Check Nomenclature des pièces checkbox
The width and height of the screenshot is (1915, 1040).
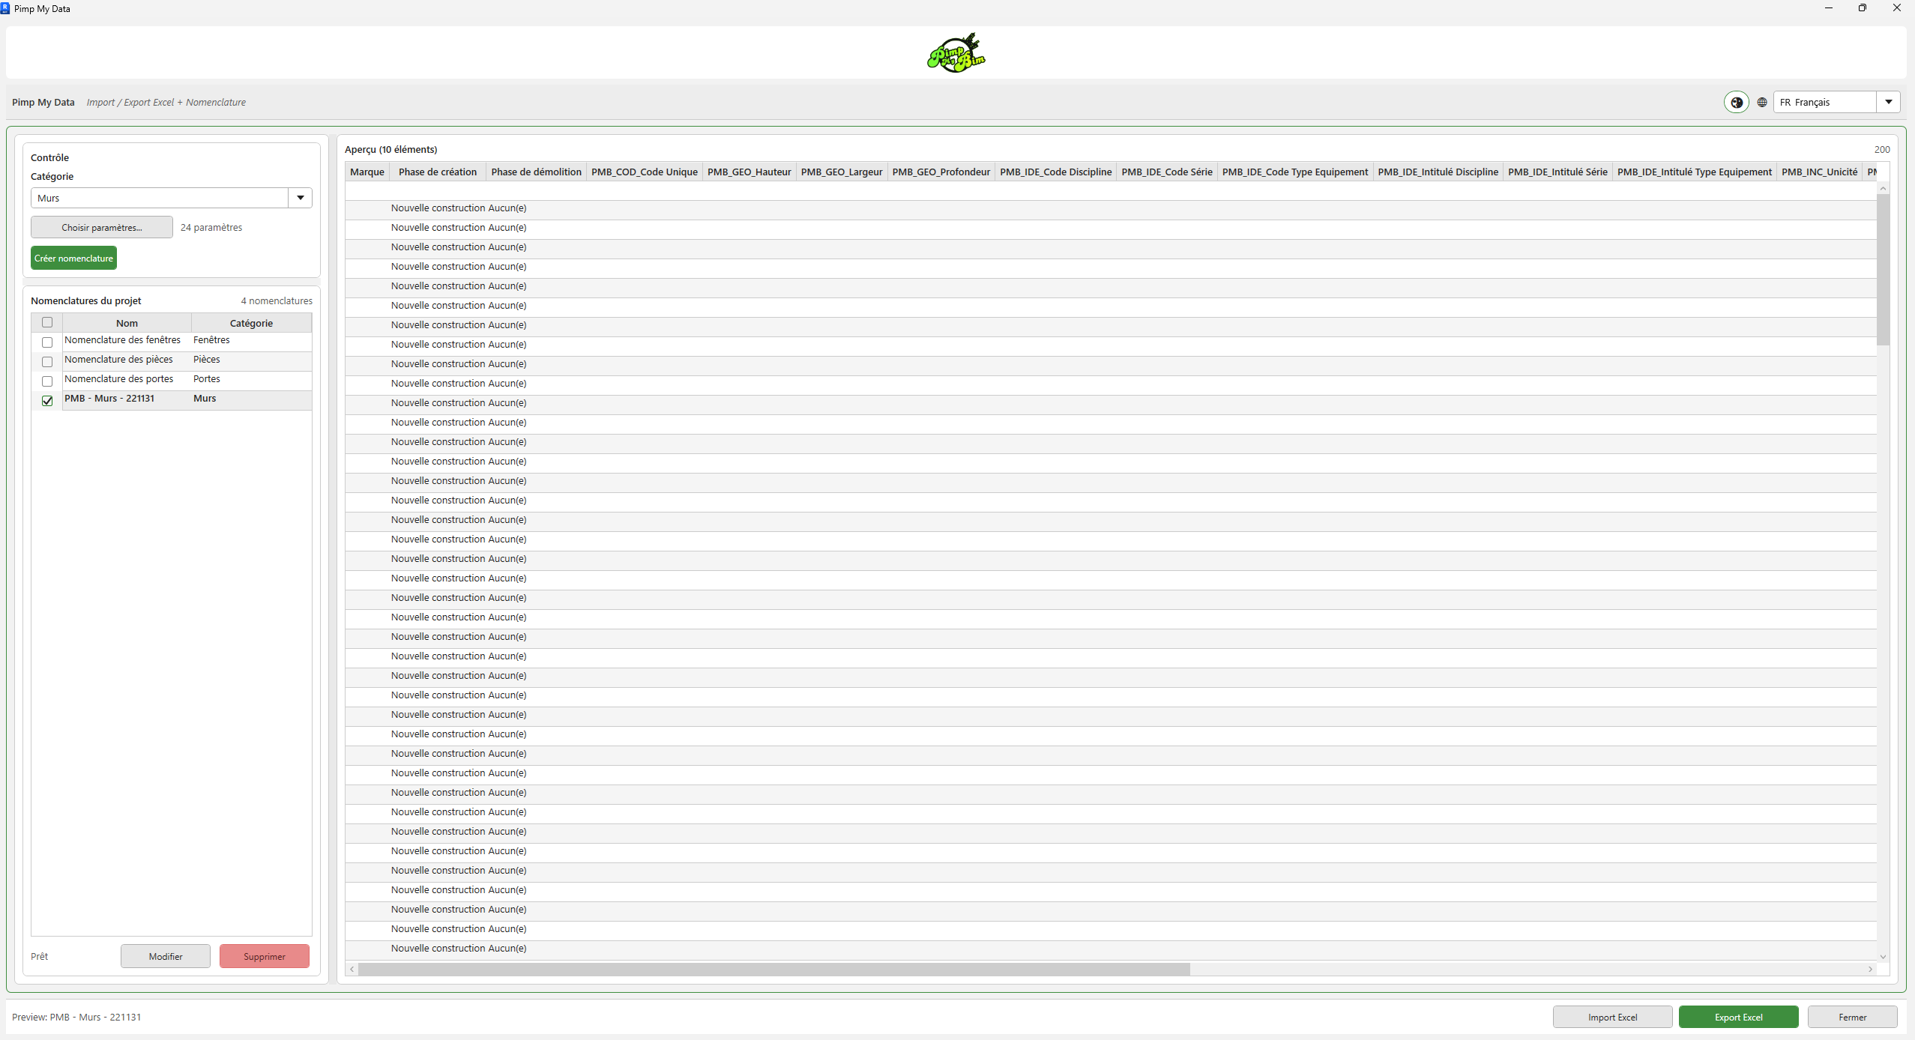pyautogui.click(x=47, y=362)
